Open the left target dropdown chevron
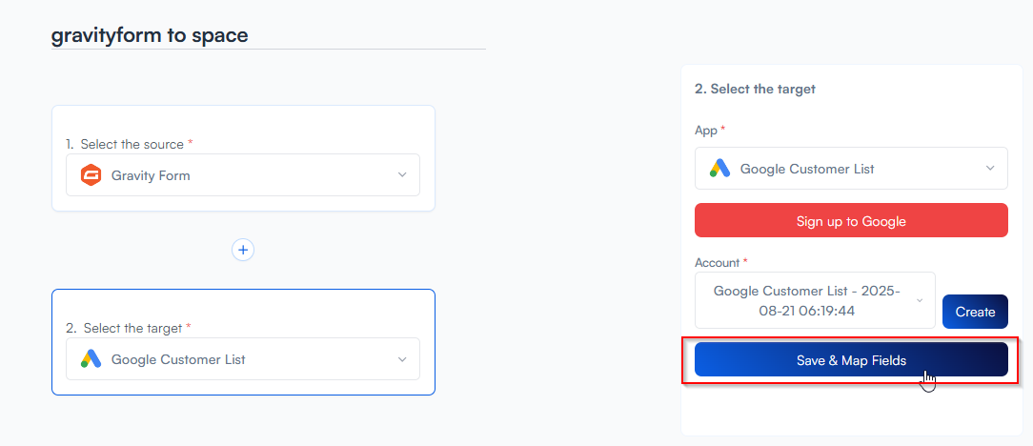 pos(402,359)
